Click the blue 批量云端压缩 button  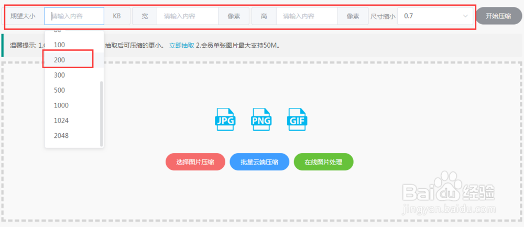click(259, 162)
